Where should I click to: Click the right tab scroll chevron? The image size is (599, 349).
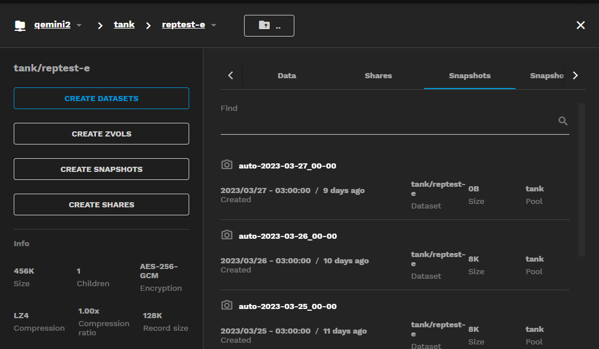pos(575,75)
